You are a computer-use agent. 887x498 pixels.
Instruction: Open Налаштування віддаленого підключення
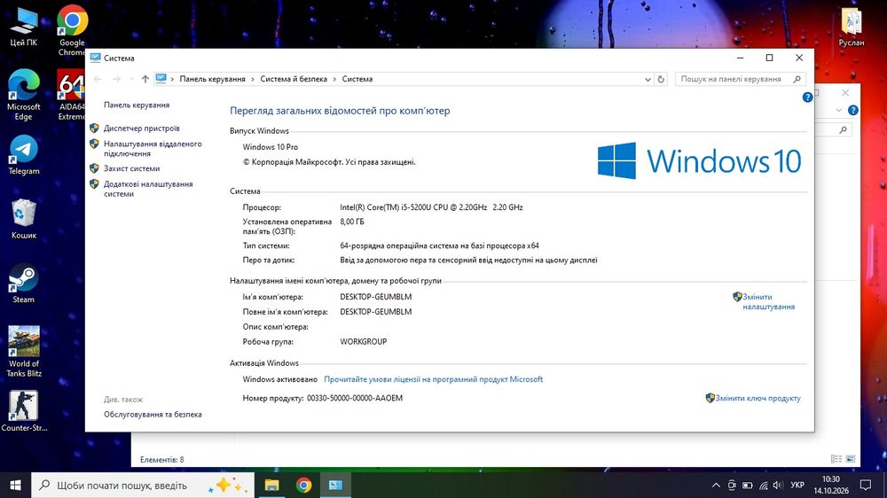(153, 149)
